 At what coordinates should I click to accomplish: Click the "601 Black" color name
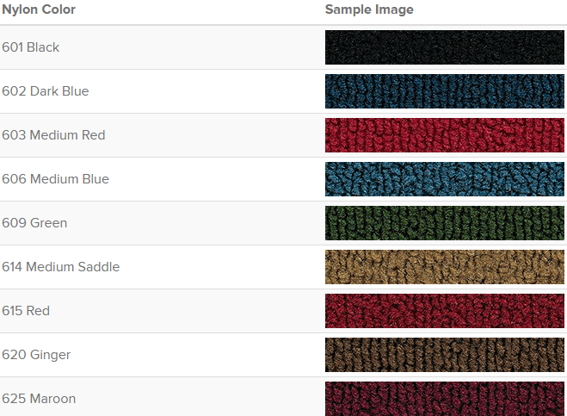click(31, 47)
